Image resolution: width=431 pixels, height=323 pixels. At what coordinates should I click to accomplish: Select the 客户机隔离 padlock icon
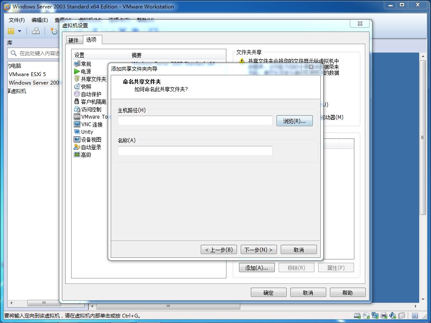[x=77, y=102]
